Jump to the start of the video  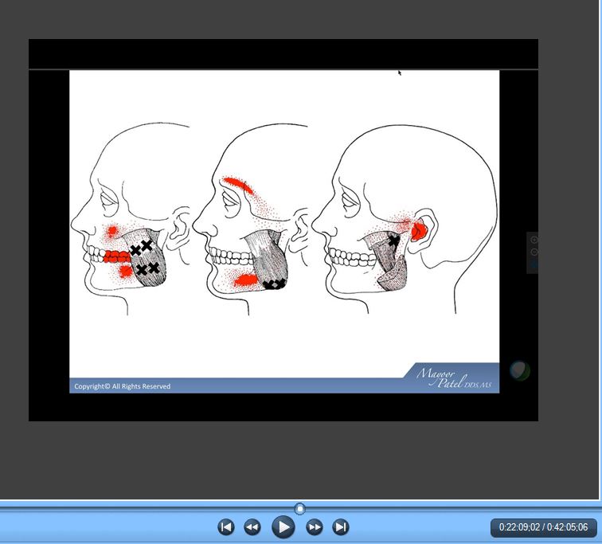click(x=226, y=526)
